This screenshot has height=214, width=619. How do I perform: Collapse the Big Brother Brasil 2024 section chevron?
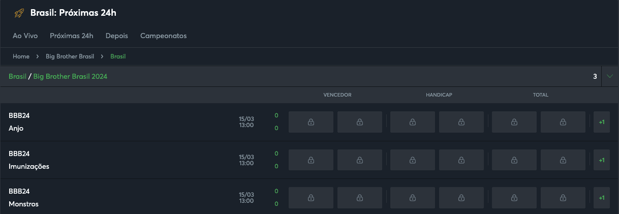pyautogui.click(x=610, y=76)
